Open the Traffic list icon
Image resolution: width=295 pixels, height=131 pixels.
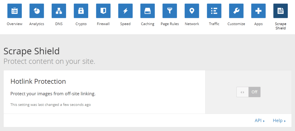pyautogui.click(x=214, y=11)
